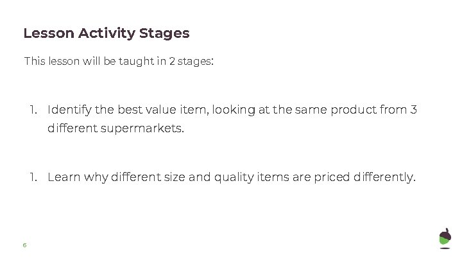The height and width of the screenshot is (260, 462).
Task: Click the first list number "1."
Action: coord(33,109)
